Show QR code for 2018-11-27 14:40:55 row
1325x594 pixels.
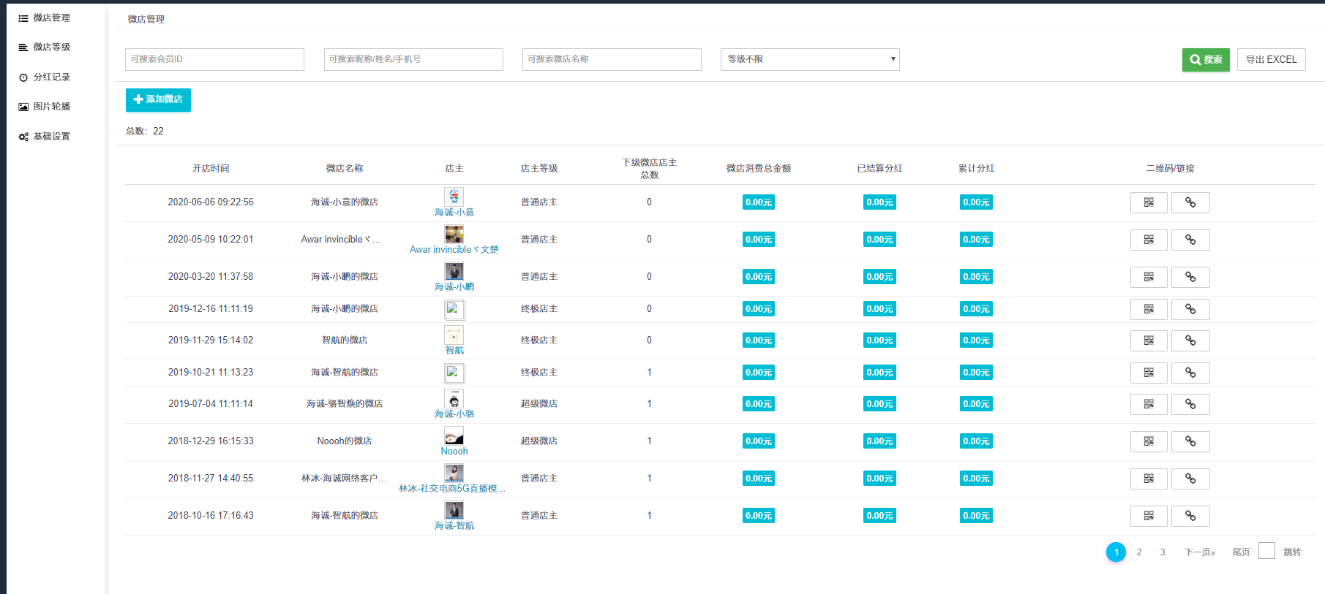(x=1149, y=479)
